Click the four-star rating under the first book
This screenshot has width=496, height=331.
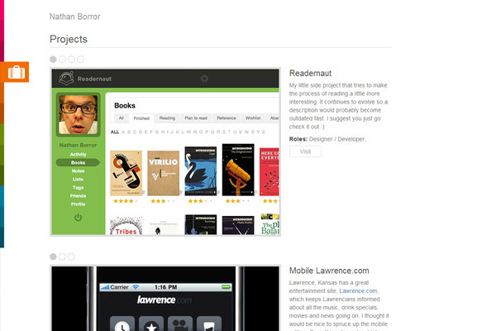pos(126,201)
